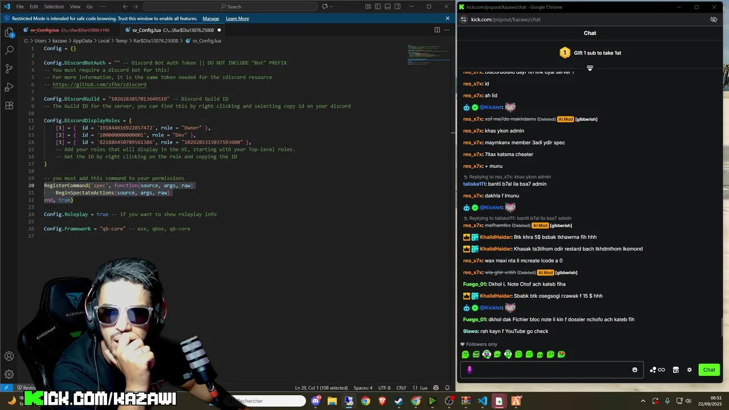This screenshot has height=410, width=729.
Task: Click Kick chat scrollbar
Action: point(722,327)
